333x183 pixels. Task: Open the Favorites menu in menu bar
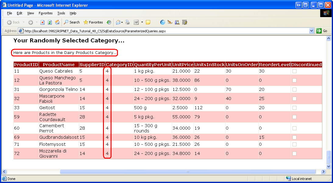[x=45, y=13]
